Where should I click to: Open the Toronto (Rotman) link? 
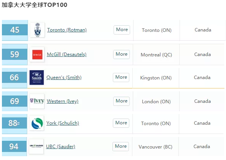(x=67, y=30)
